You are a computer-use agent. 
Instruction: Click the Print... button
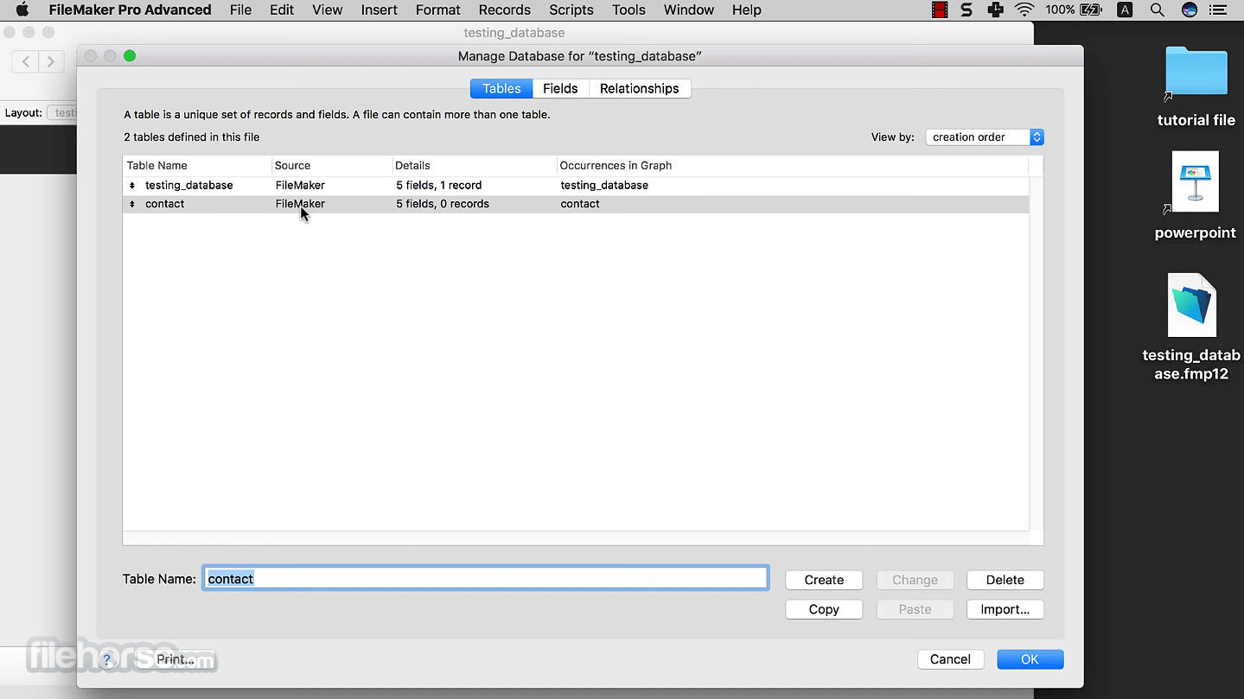(175, 659)
